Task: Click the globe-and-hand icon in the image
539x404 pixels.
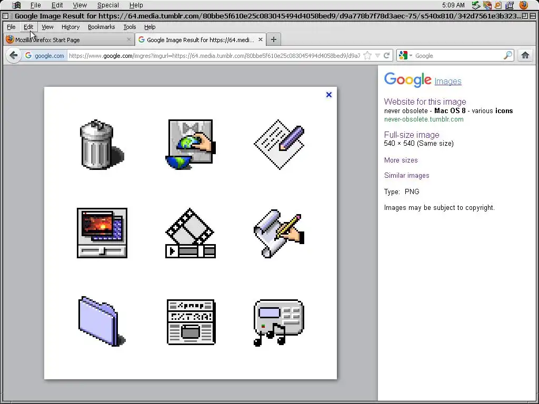Action: tap(191, 145)
